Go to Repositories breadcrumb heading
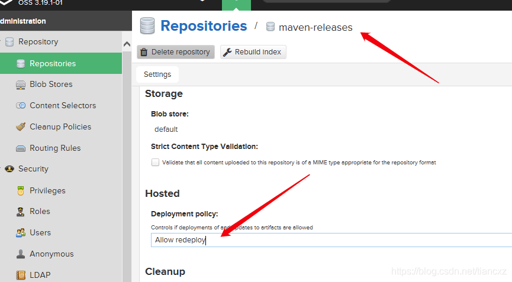 point(204,26)
